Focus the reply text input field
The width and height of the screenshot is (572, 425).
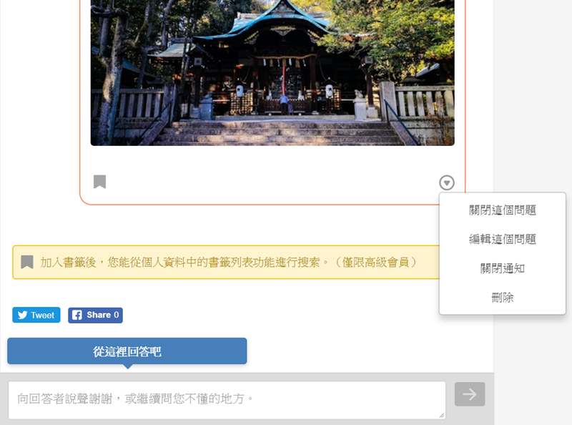[x=227, y=400]
